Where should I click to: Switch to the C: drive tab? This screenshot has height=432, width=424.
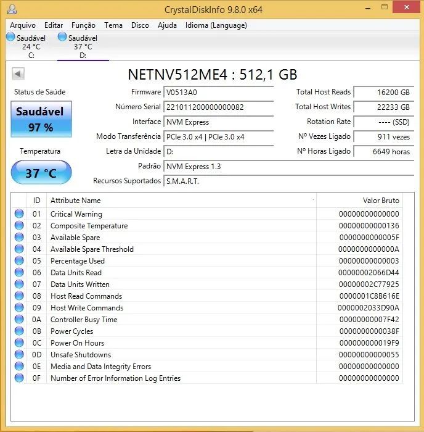(31, 46)
